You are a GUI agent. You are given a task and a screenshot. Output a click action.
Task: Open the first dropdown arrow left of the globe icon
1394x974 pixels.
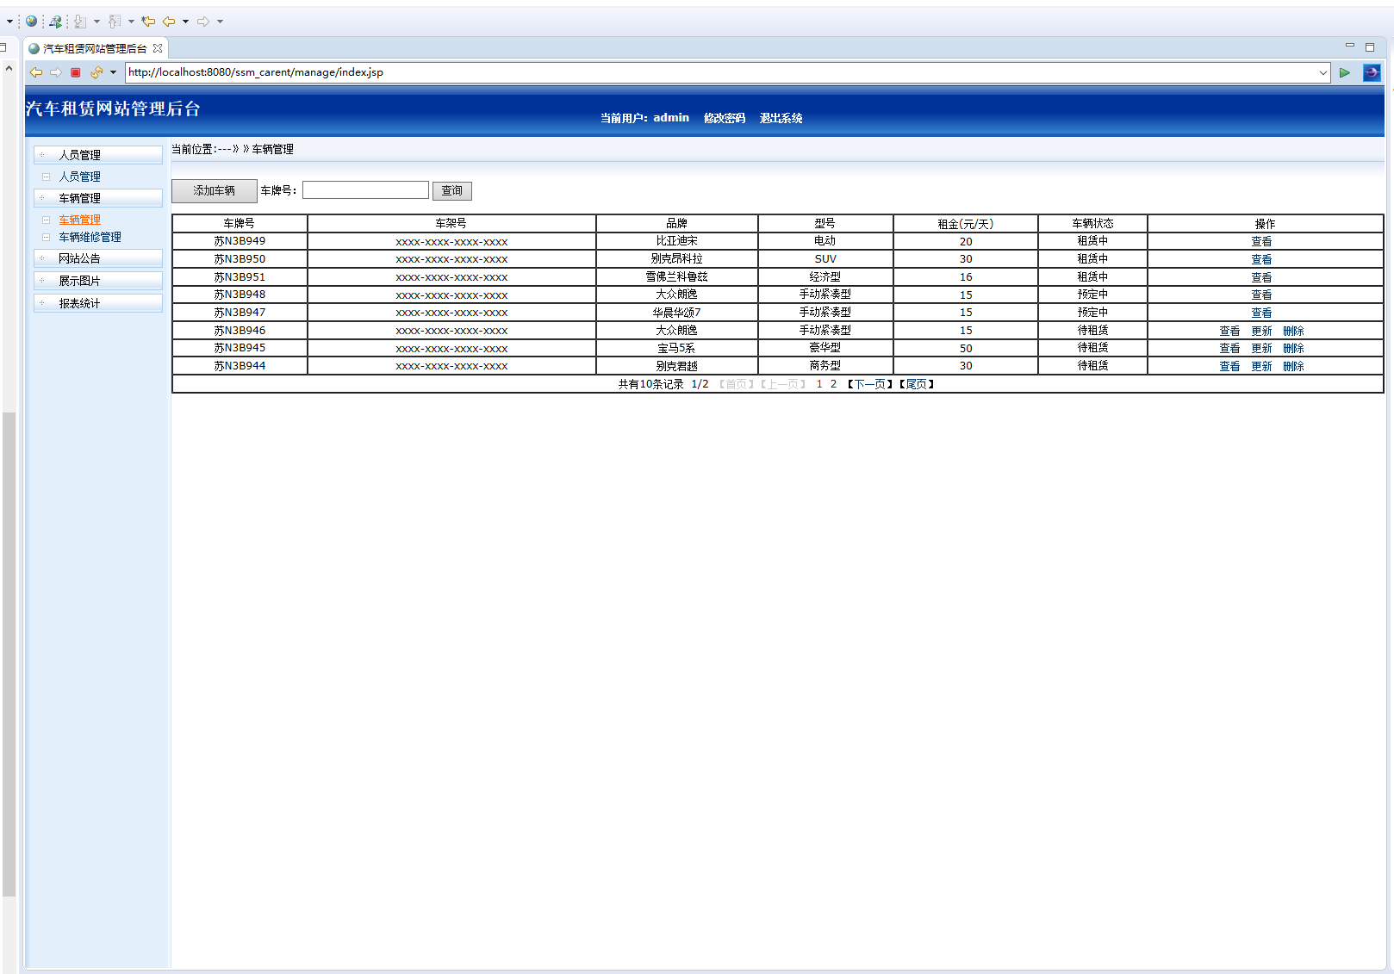coord(9,22)
